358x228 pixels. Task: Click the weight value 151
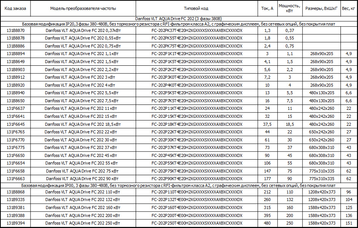click(x=348, y=223)
